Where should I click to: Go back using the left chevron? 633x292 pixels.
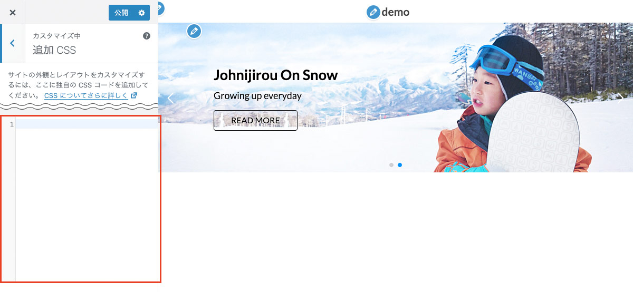(13, 43)
